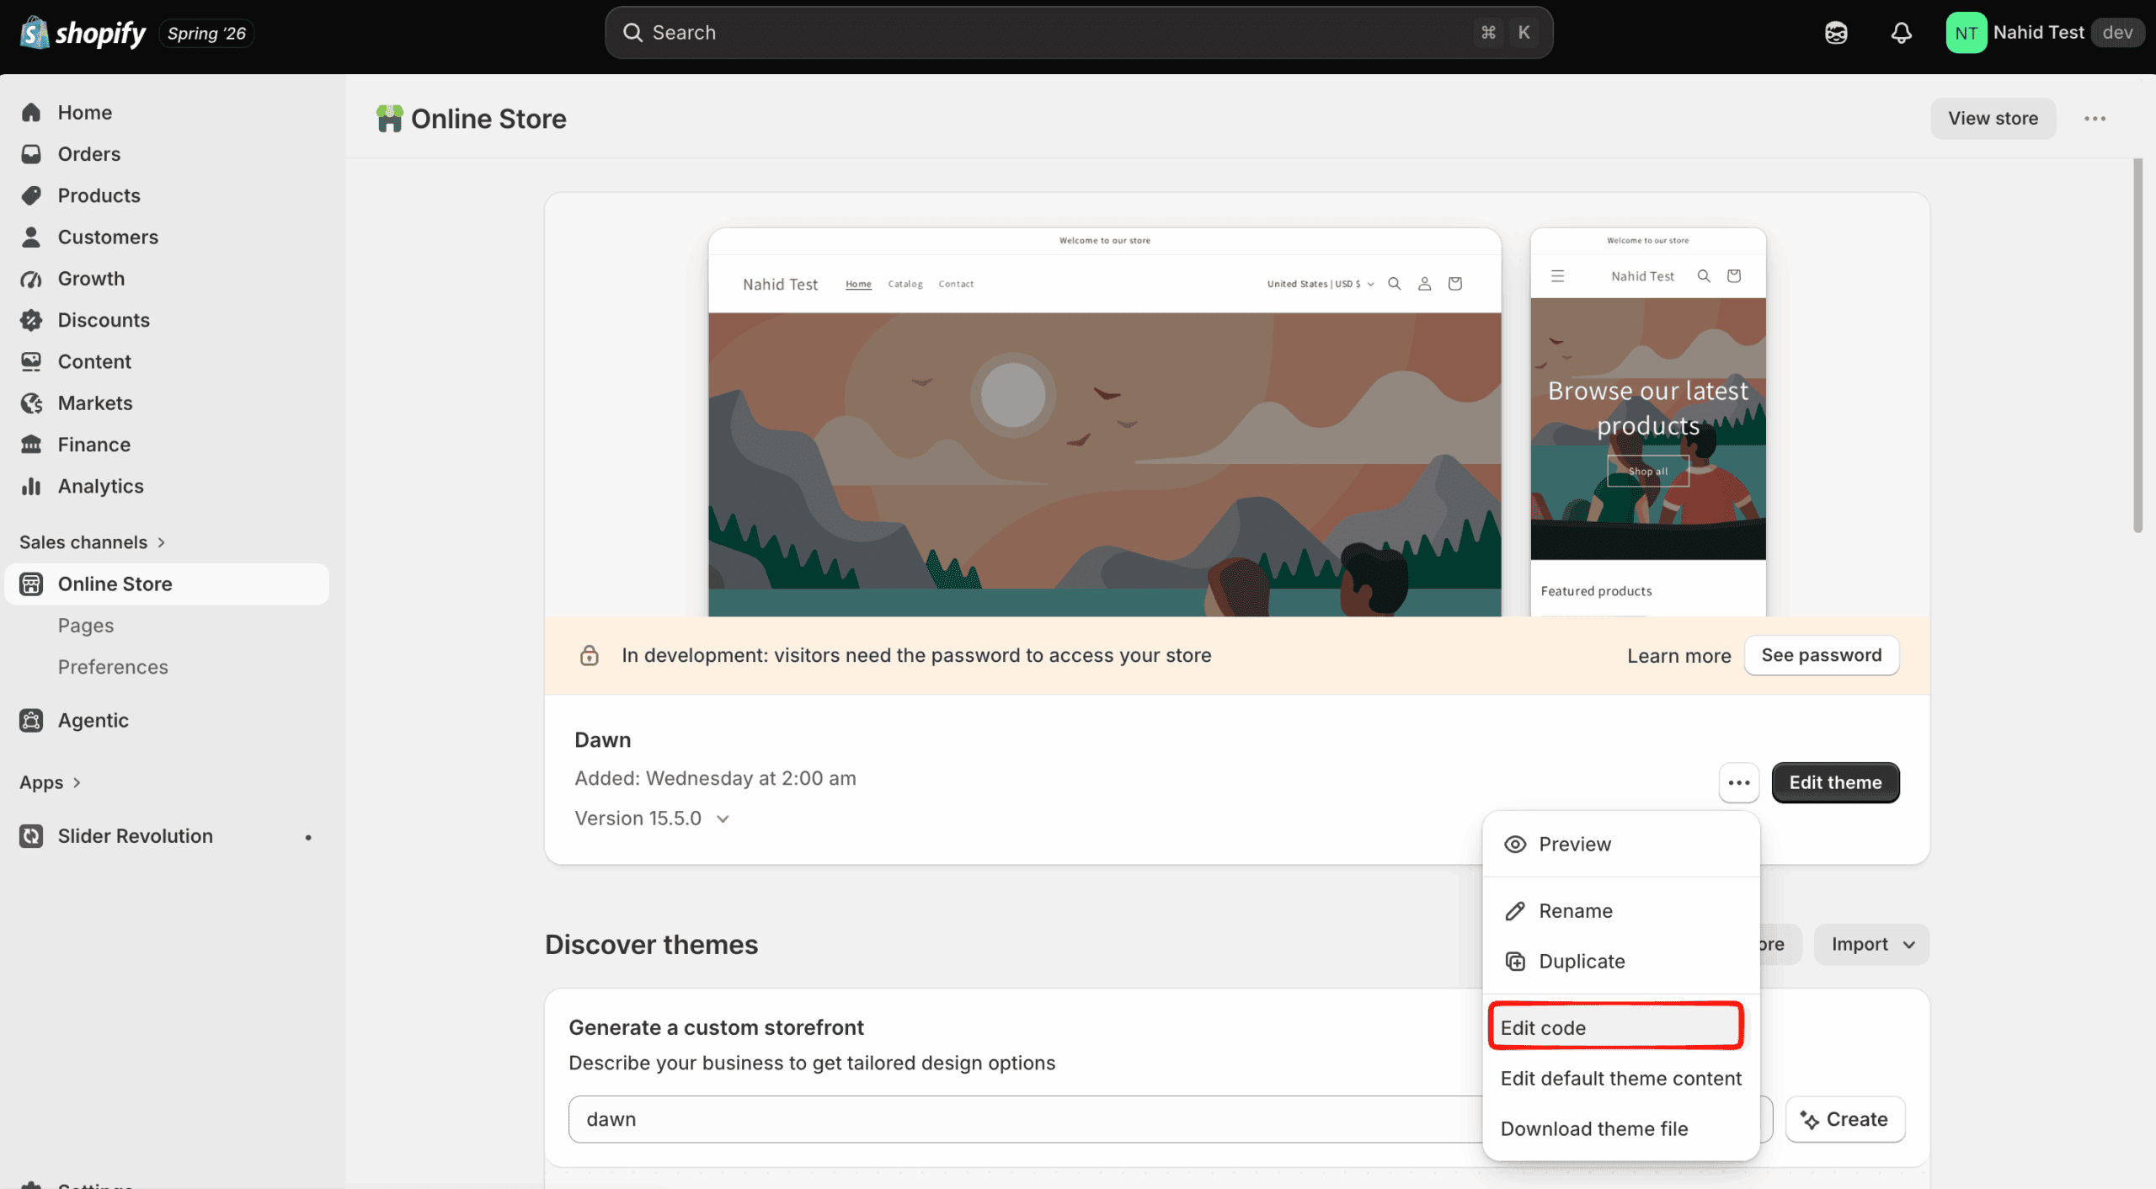This screenshot has width=2156, height=1189.
Task: Click the Discounts badge icon
Action: click(x=31, y=320)
